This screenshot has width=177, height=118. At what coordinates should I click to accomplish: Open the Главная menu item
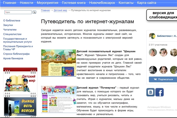10,3
